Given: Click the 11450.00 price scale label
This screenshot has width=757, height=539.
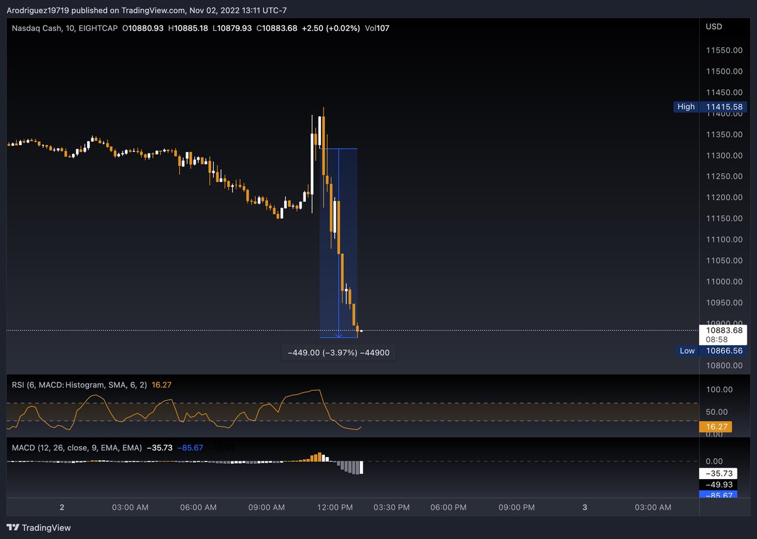Looking at the screenshot, I should (x=724, y=92).
